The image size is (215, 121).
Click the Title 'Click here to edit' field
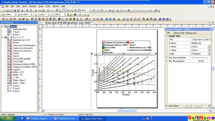coord(201,40)
